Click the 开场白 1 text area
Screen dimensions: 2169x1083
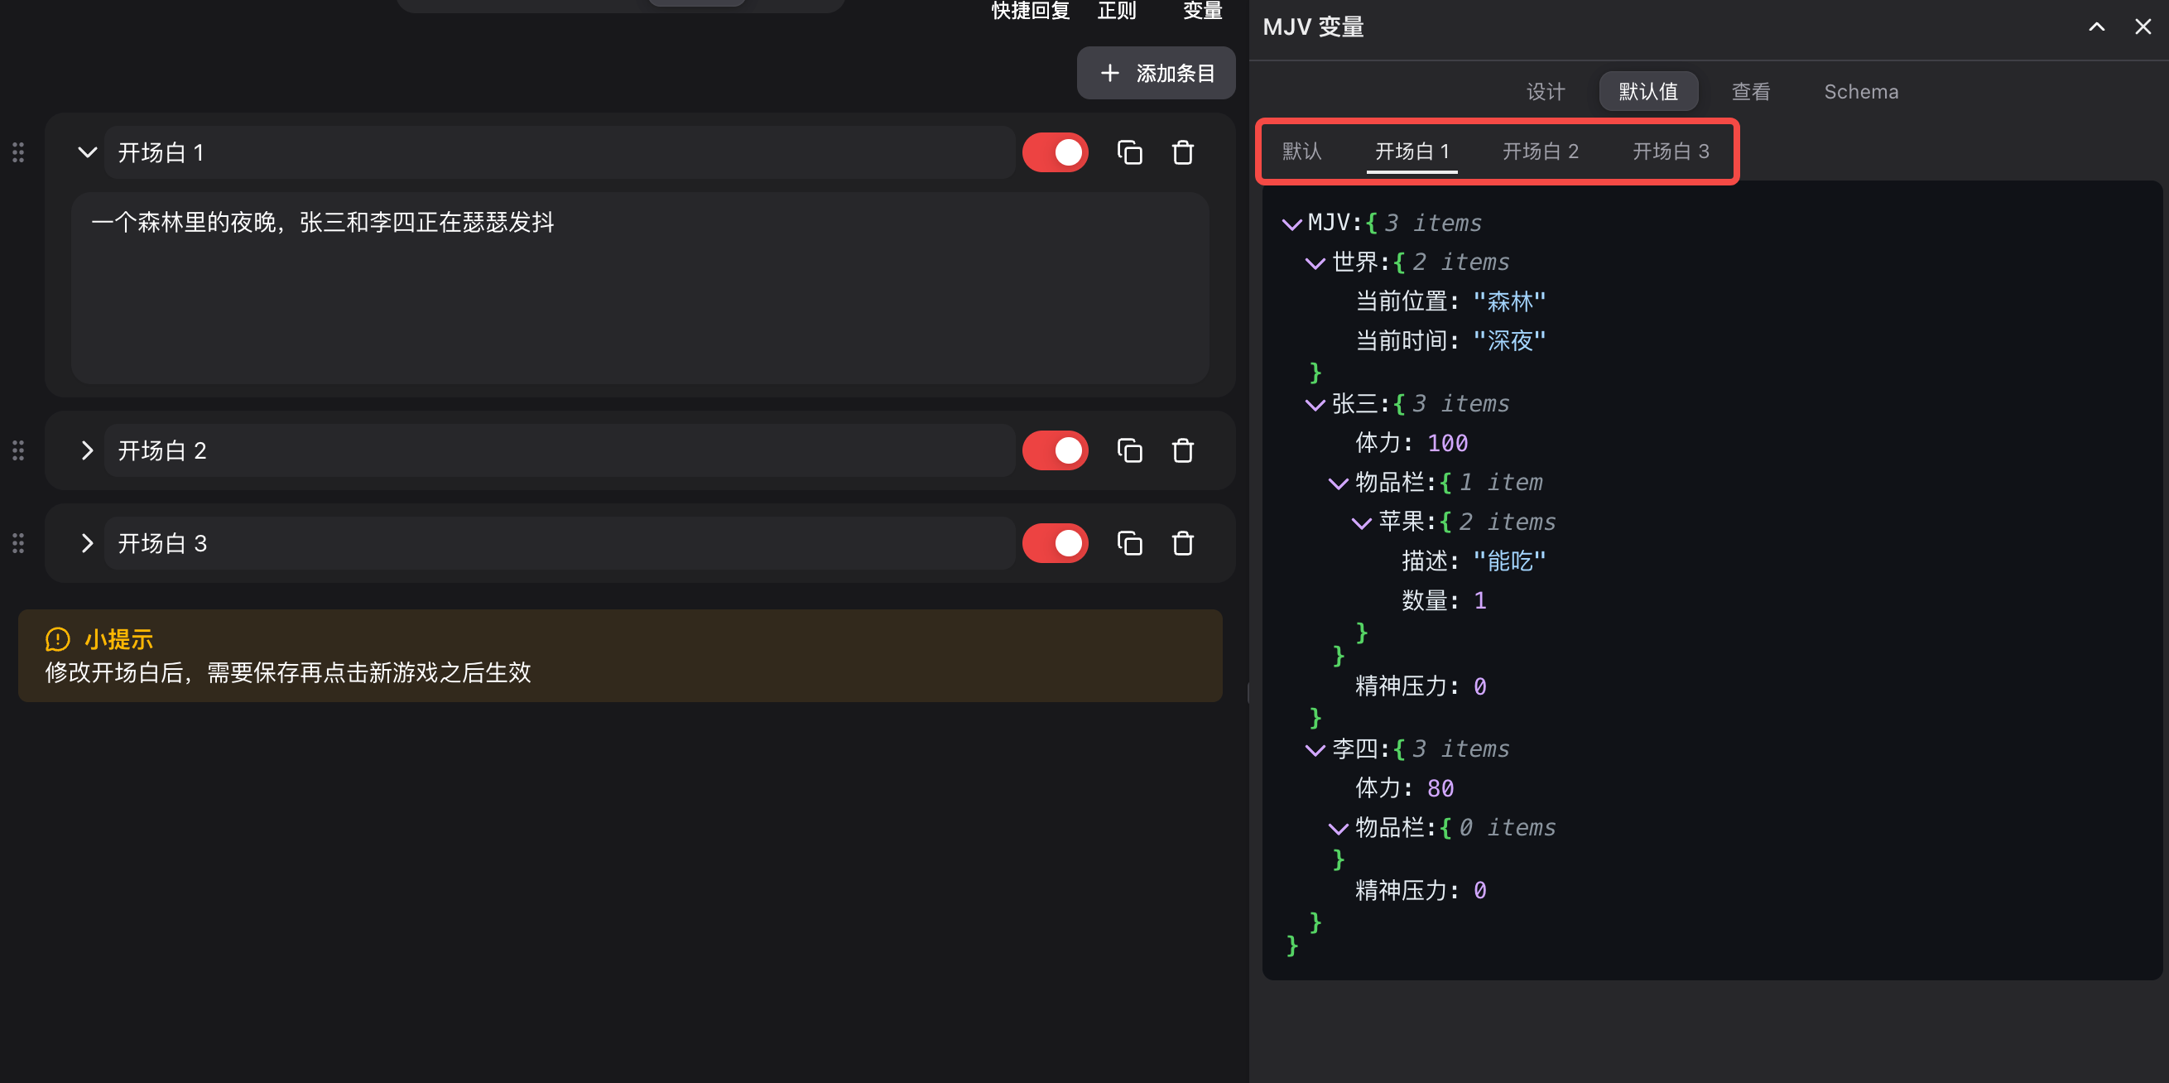point(640,286)
